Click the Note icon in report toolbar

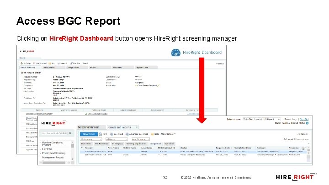[x=50, y=63]
